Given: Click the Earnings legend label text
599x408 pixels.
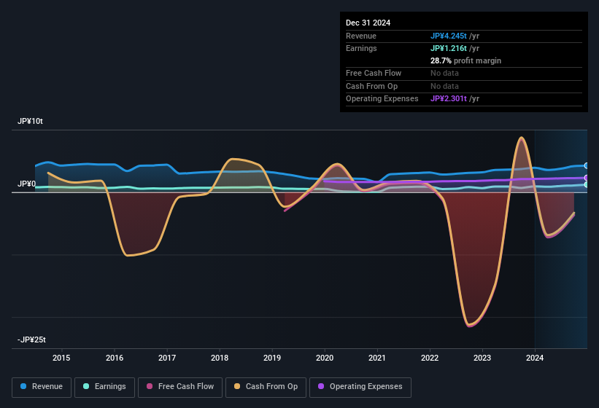Looking at the screenshot, I should point(109,387).
